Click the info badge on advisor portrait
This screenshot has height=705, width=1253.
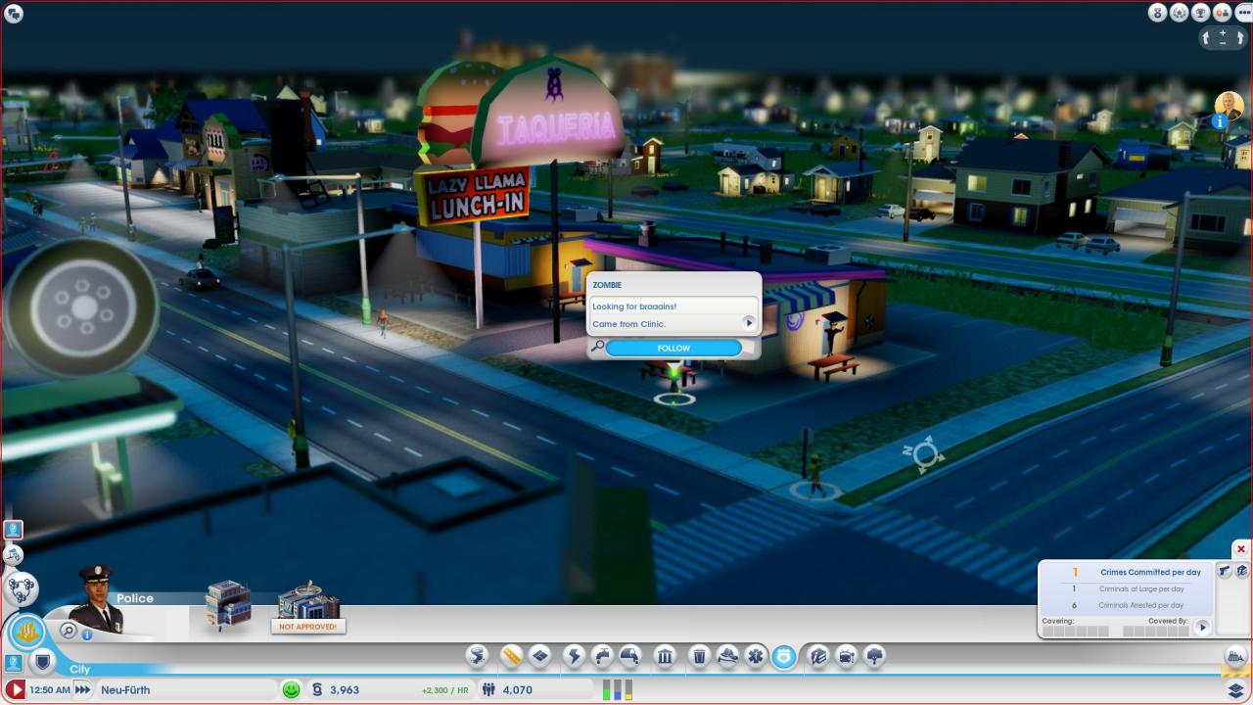pos(1220,121)
